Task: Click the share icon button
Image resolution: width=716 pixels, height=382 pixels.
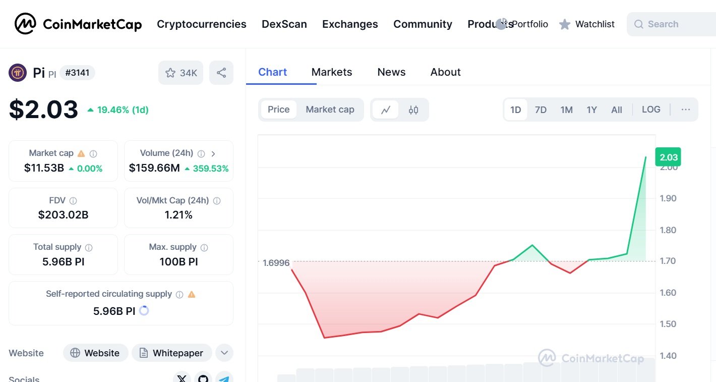Action: (x=221, y=73)
